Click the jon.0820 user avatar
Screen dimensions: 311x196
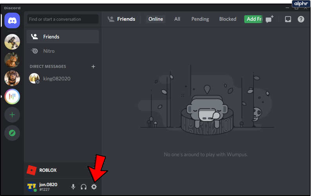pos(32,187)
